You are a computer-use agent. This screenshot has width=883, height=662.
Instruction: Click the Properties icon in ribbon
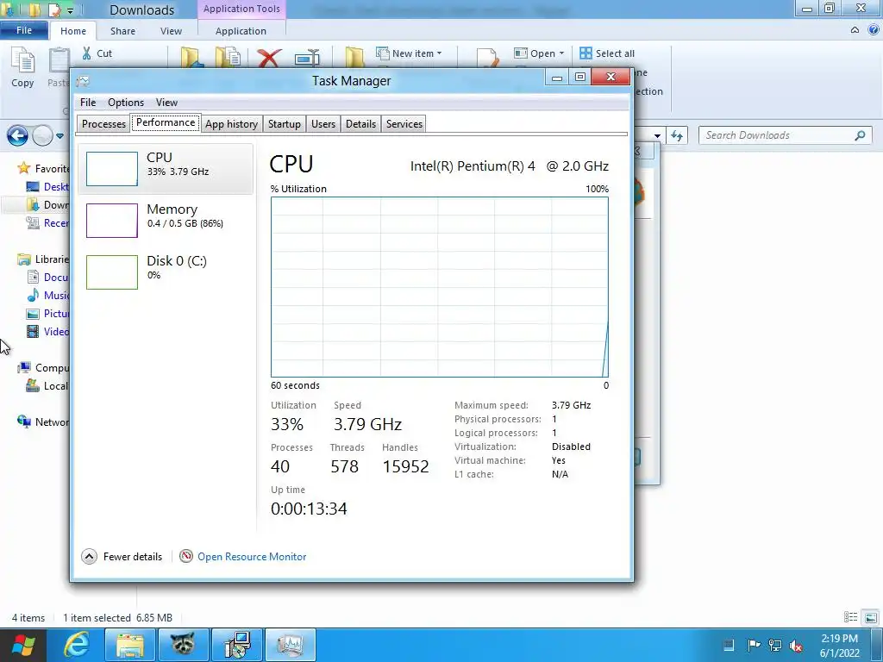pyautogui.click(x=488, y=59)
